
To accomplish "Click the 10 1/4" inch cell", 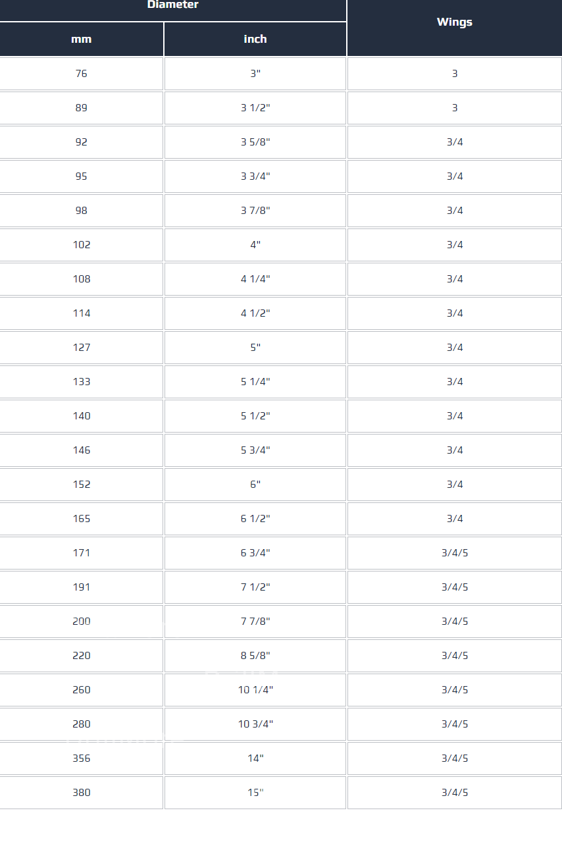I will [255, 690].
